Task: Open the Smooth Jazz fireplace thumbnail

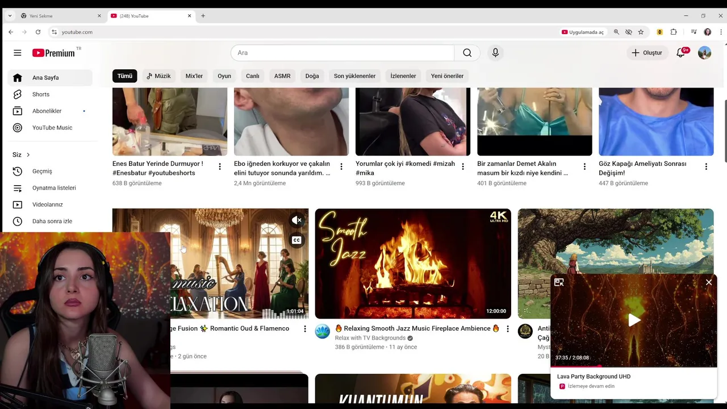Action: 413,264
